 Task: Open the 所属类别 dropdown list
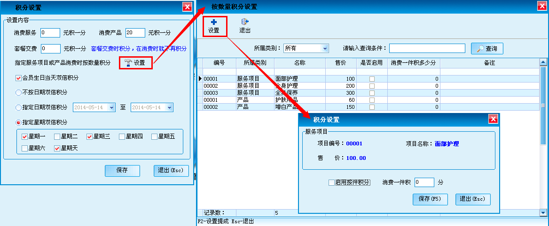(x=324, y=48)
